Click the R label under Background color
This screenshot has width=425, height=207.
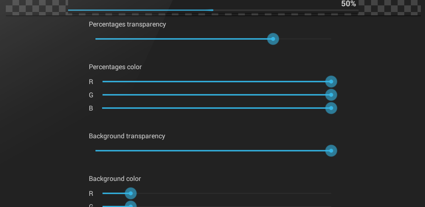pyautogui.click(x=91, y=194)
